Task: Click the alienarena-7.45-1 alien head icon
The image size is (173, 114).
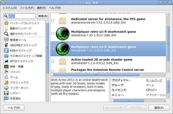Action: (x=63, y=33)
